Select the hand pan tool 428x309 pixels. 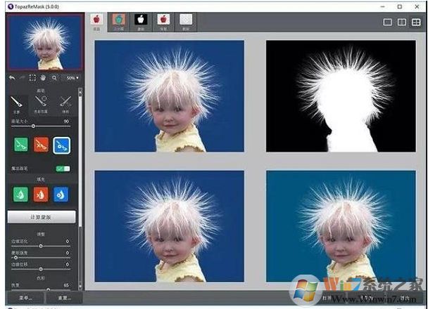pyautogui.click(x=42, y=77)
